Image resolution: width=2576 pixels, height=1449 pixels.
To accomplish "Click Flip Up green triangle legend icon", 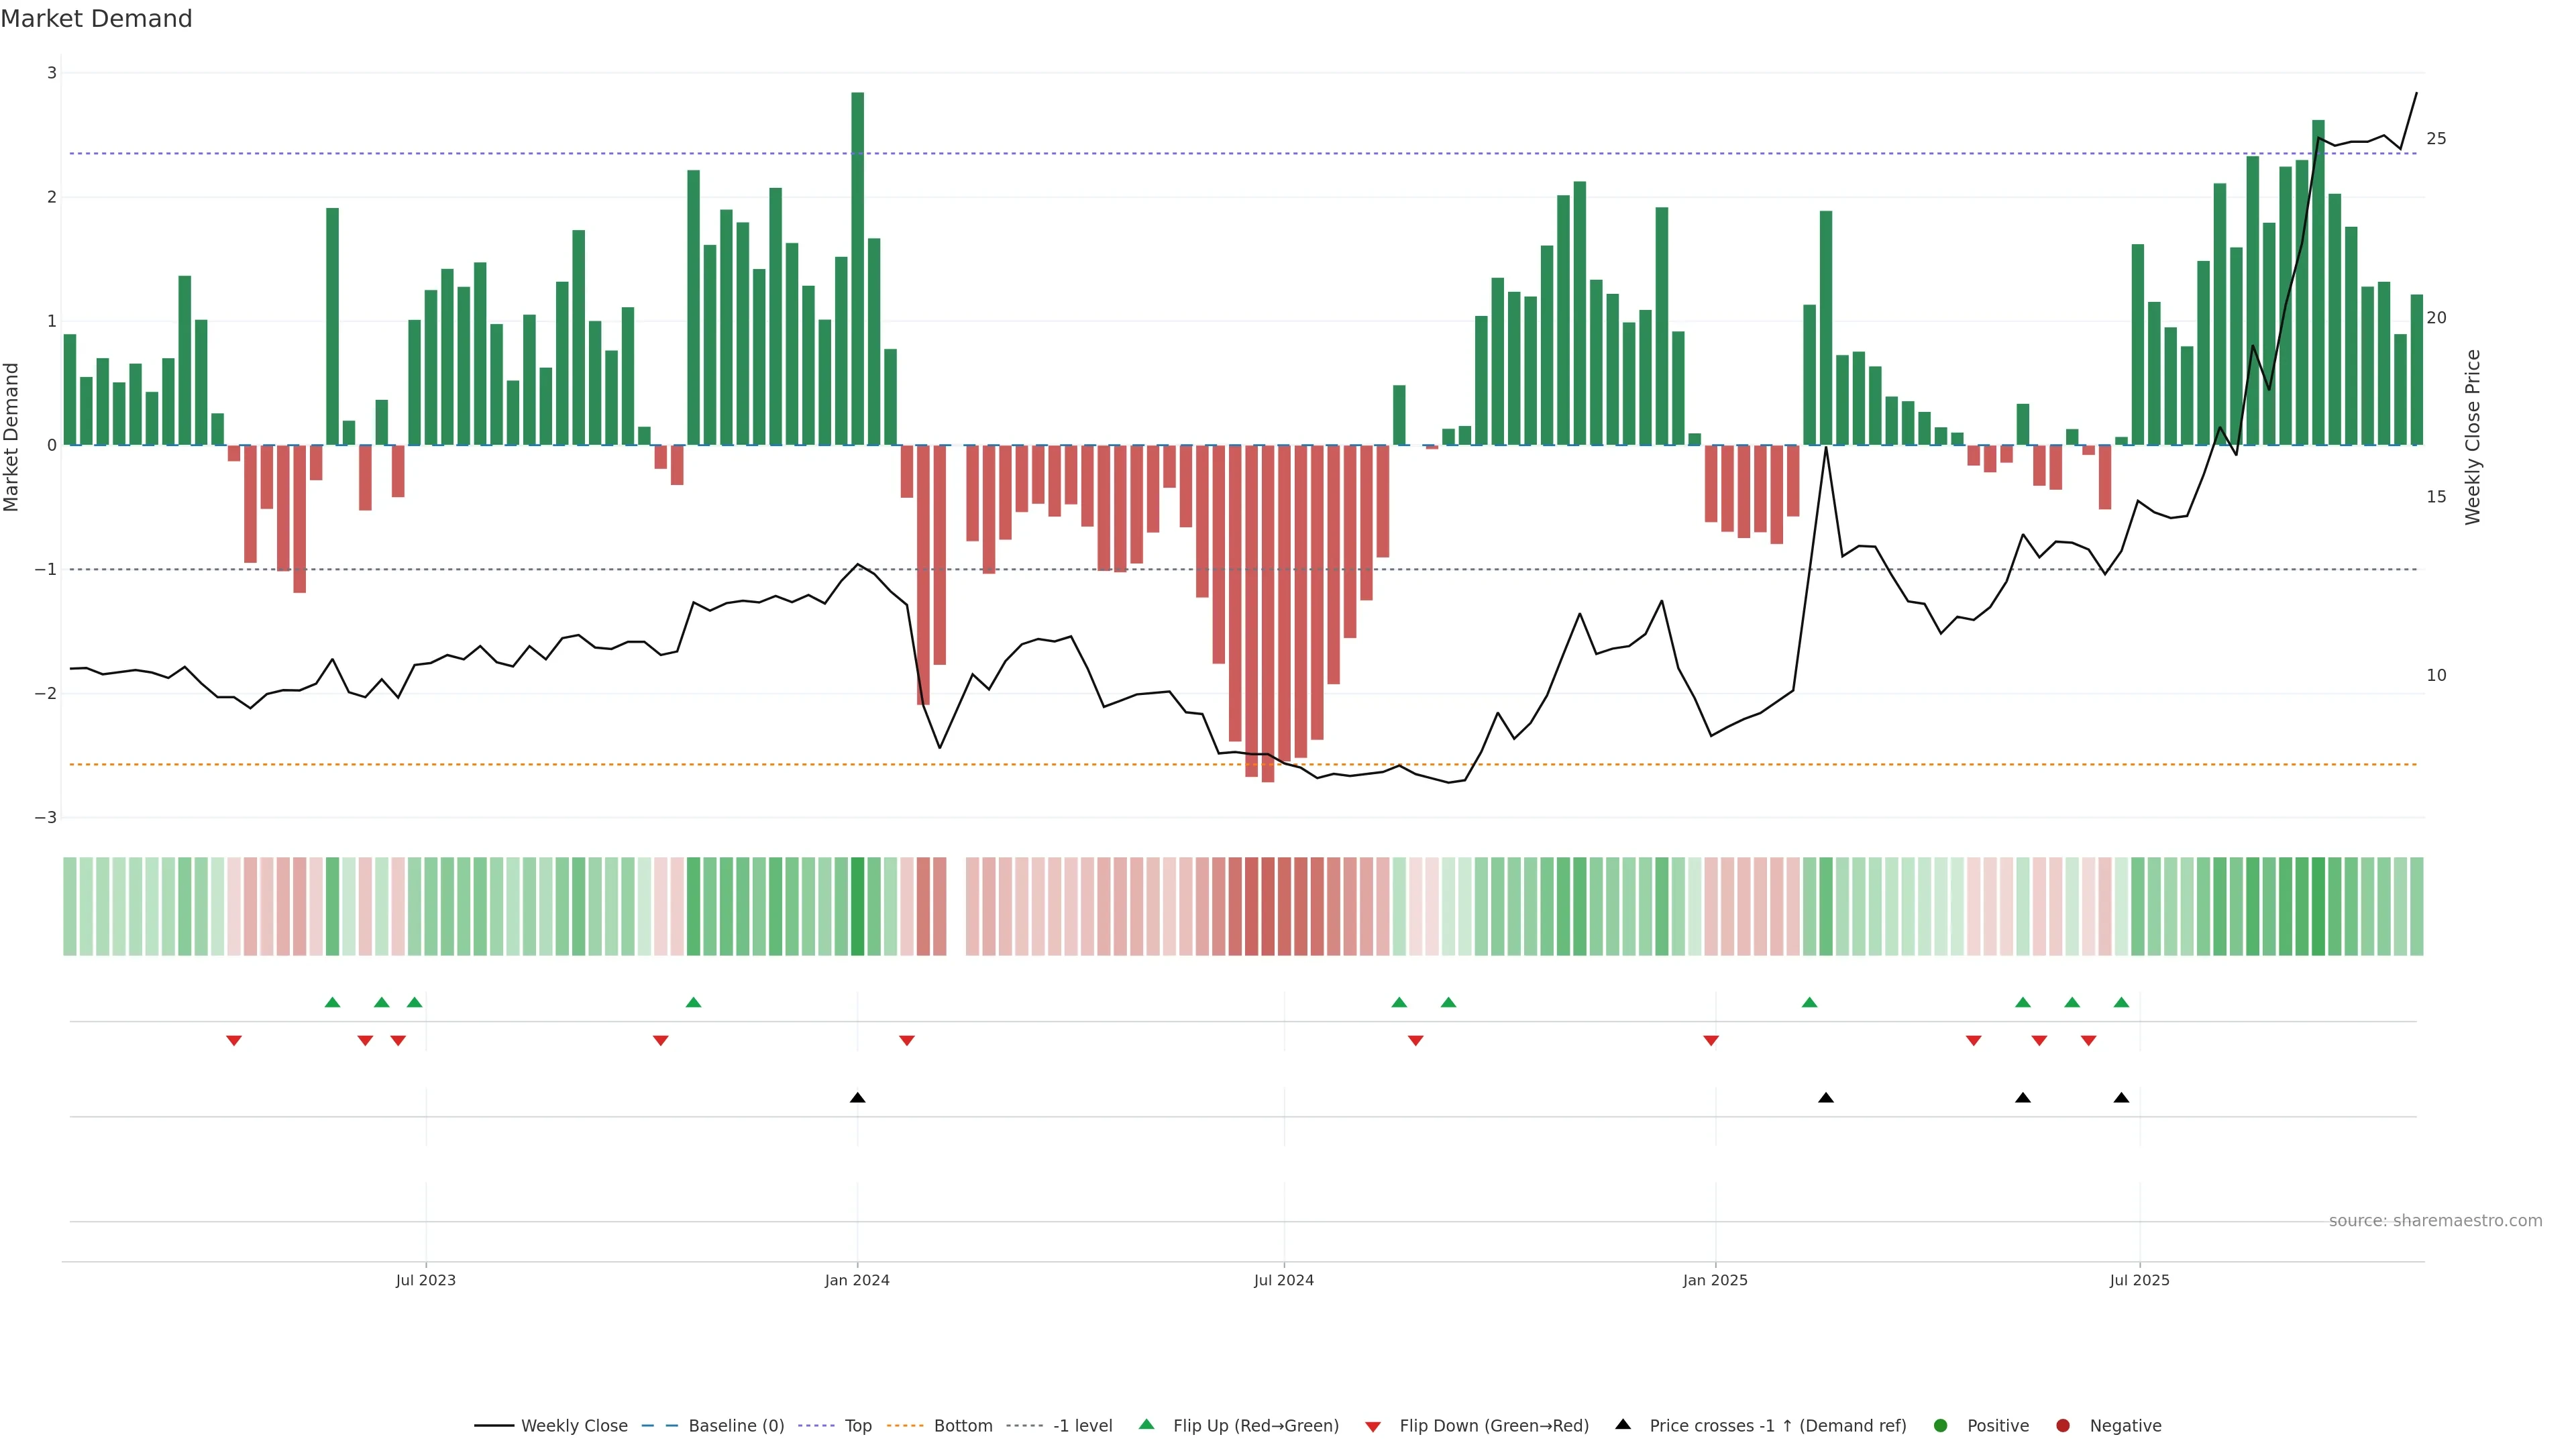I will (x=1147, y=1424).
